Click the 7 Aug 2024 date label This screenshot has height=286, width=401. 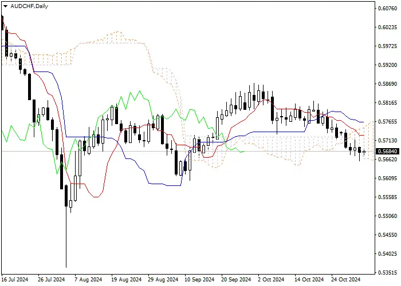(88, 280)
